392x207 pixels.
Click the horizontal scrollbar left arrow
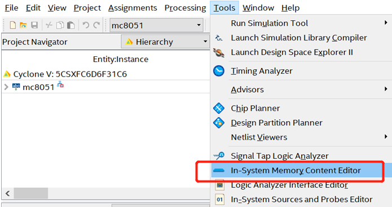tap(7, 193)
